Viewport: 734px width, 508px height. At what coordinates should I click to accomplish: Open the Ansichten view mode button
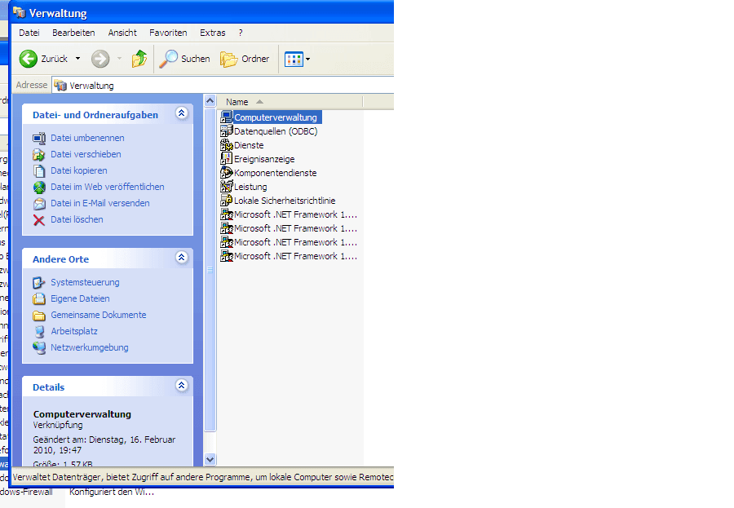pyautogui.click(x=294, y=60)
